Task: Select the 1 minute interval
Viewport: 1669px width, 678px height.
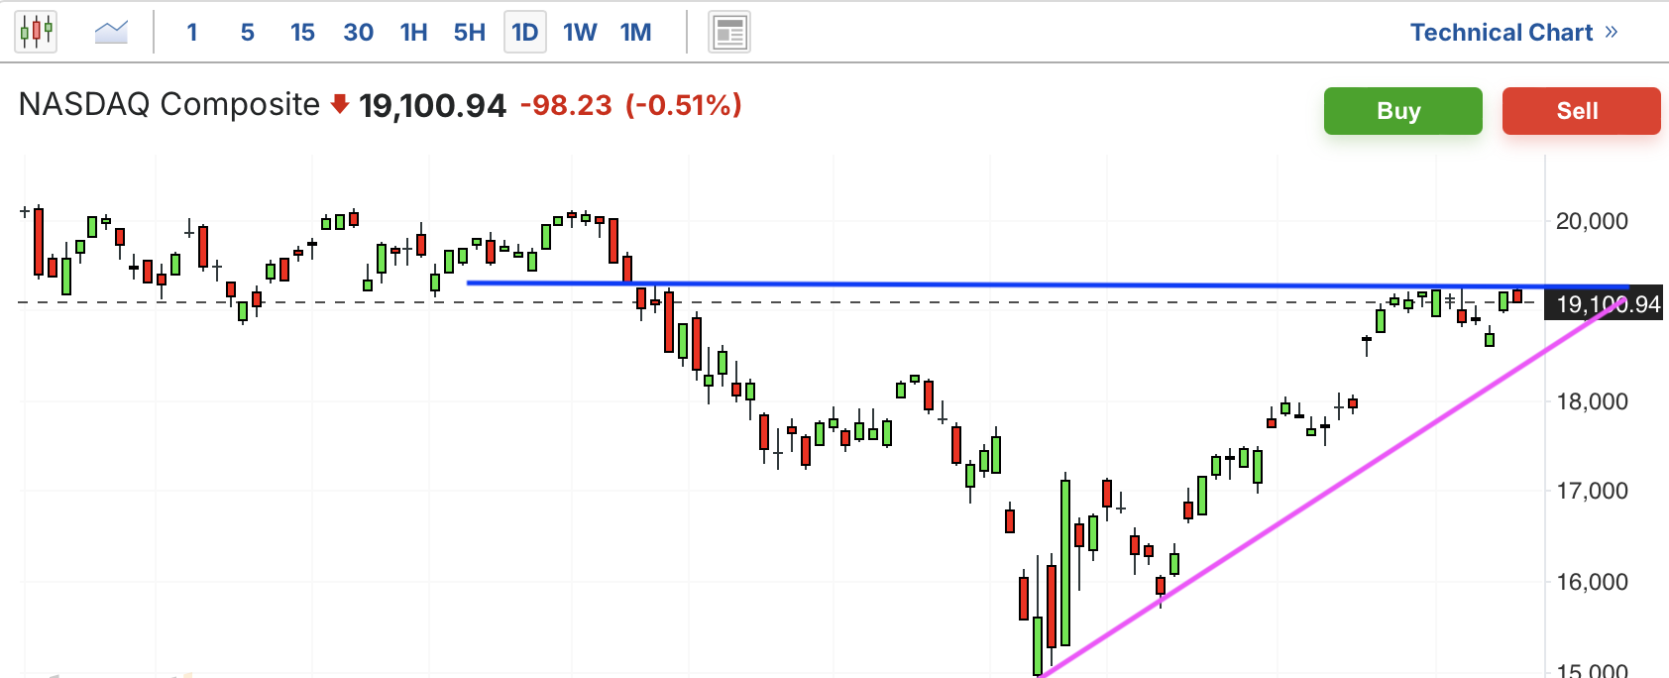Action: [192, 33]
